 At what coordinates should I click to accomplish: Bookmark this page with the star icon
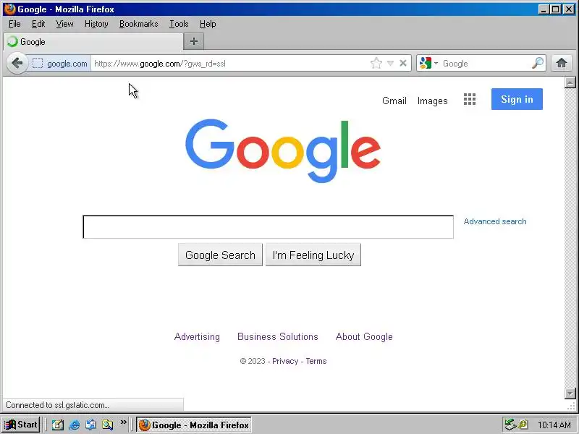click(376, 63)
